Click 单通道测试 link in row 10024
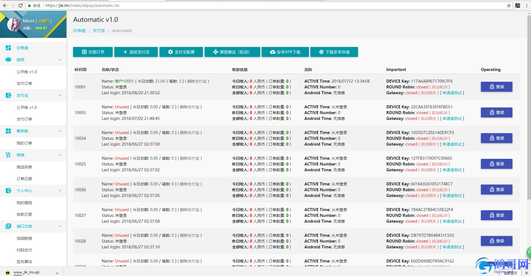 tap(452, 144)
